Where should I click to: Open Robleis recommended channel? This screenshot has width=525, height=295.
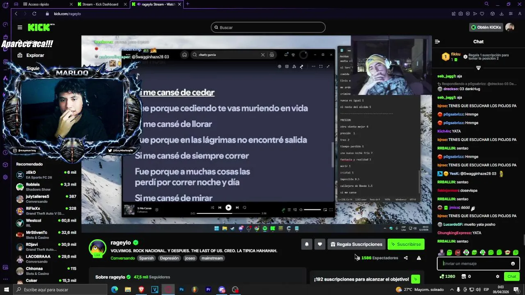coord(46,187)
